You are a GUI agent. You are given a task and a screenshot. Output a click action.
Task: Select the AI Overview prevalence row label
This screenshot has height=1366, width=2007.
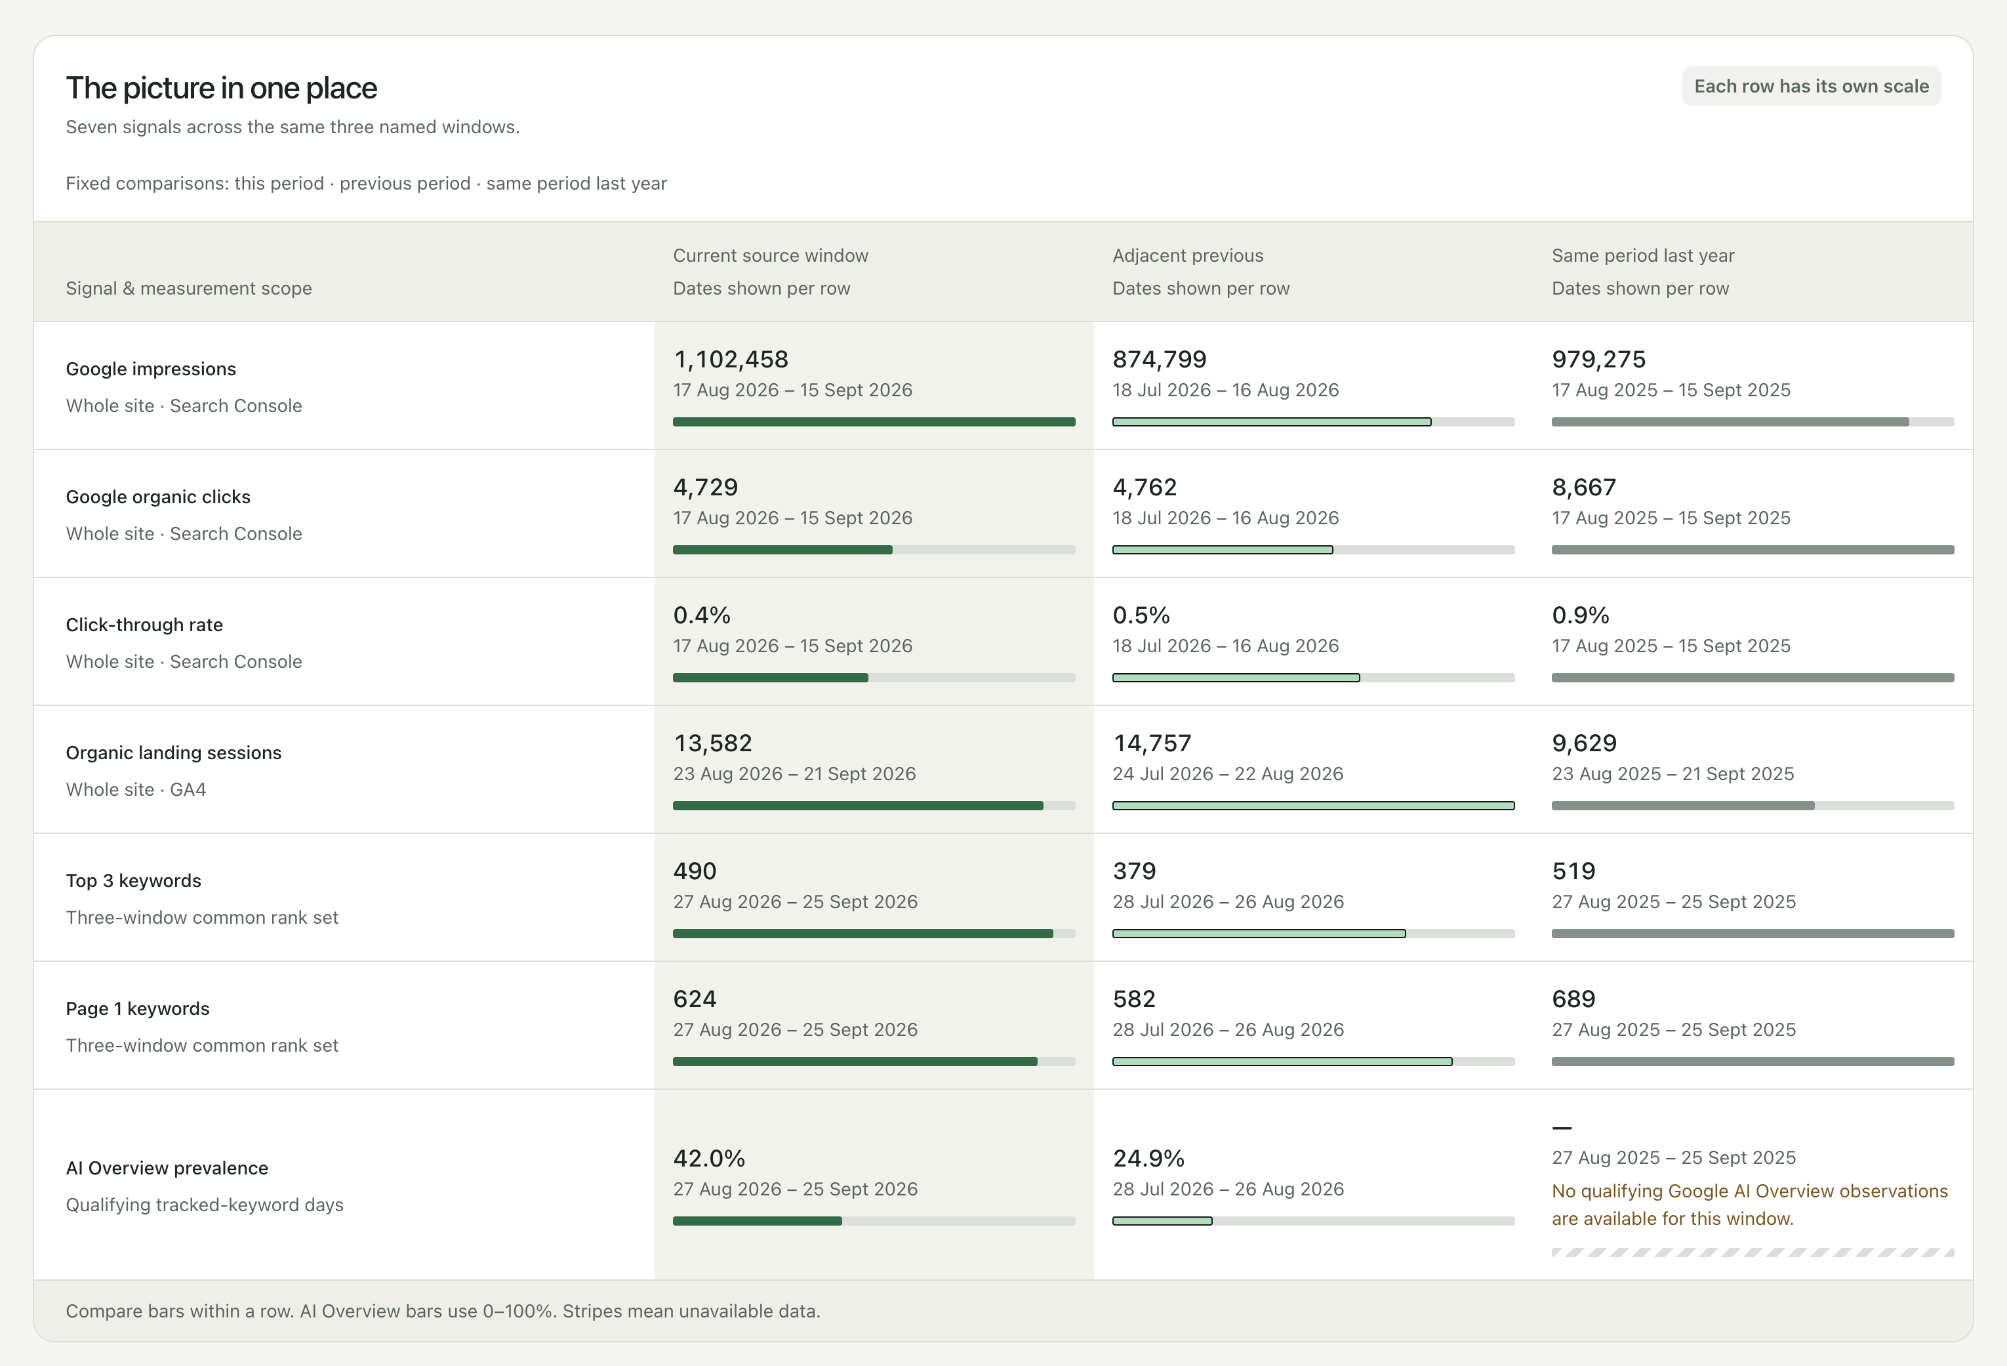click(x=167, y=1168)
